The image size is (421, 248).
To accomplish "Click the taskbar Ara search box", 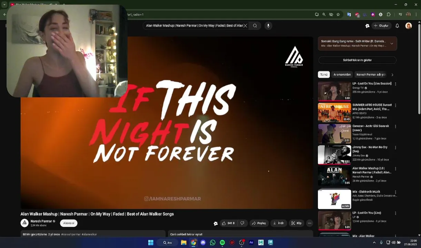I will [168, 242].
